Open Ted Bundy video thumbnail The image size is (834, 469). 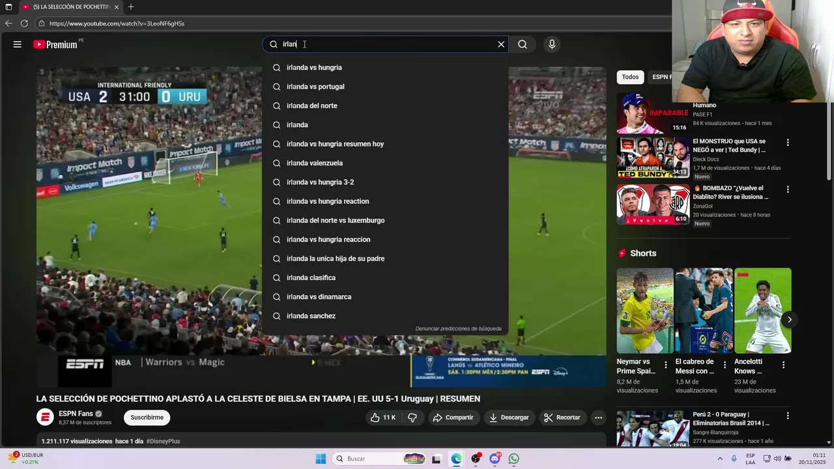[653, 157]
